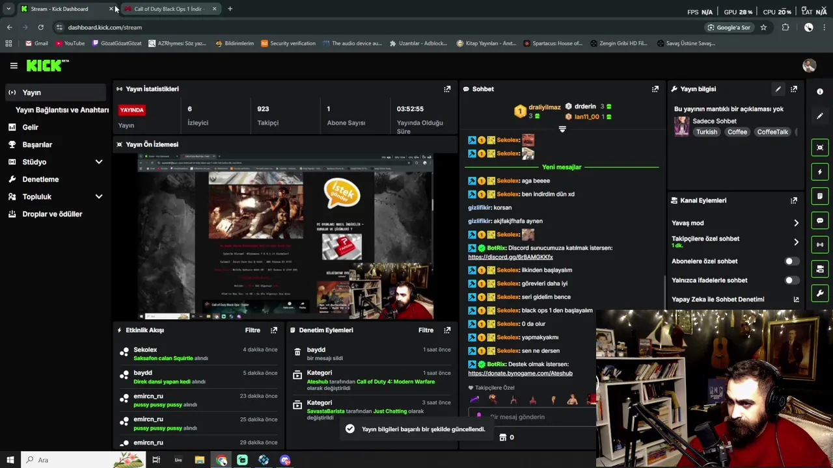Screen dimensions: 833x468
Task: Toggle the broadcast signal icon in the right rail
Action: point(820,245)
